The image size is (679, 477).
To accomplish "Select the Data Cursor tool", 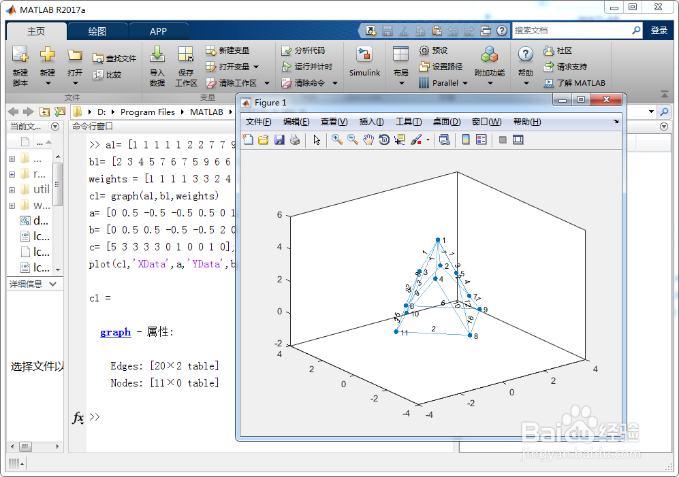I will pos(399,139).
